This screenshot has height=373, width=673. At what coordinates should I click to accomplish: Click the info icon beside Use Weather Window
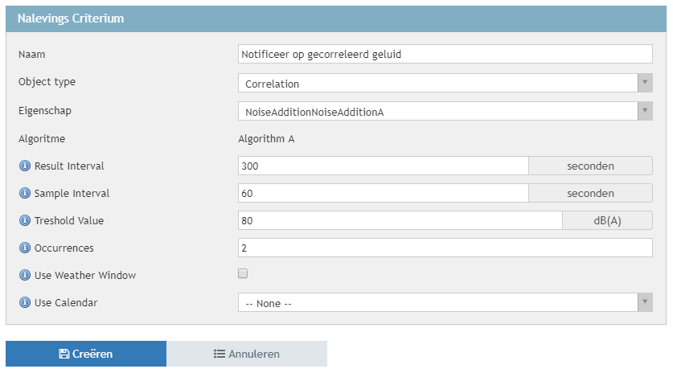24,276
